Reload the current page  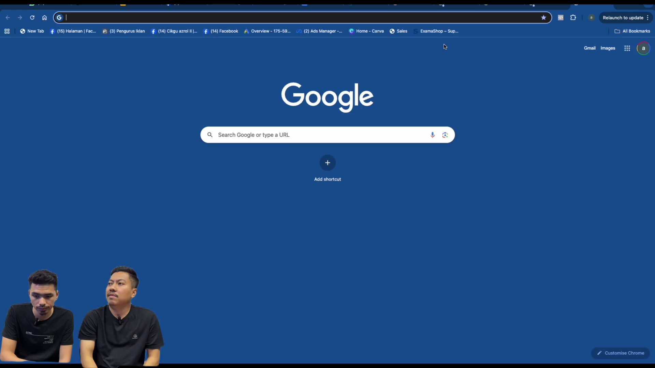tap(32, 17)
